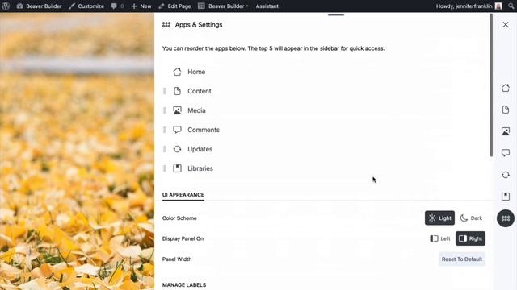The image size is (517, 290).
Task: Open the Updates app in the right sidebar
Action: click(x=506, y=175)
